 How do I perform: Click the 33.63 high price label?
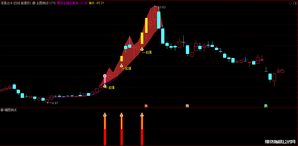[162, 7]
